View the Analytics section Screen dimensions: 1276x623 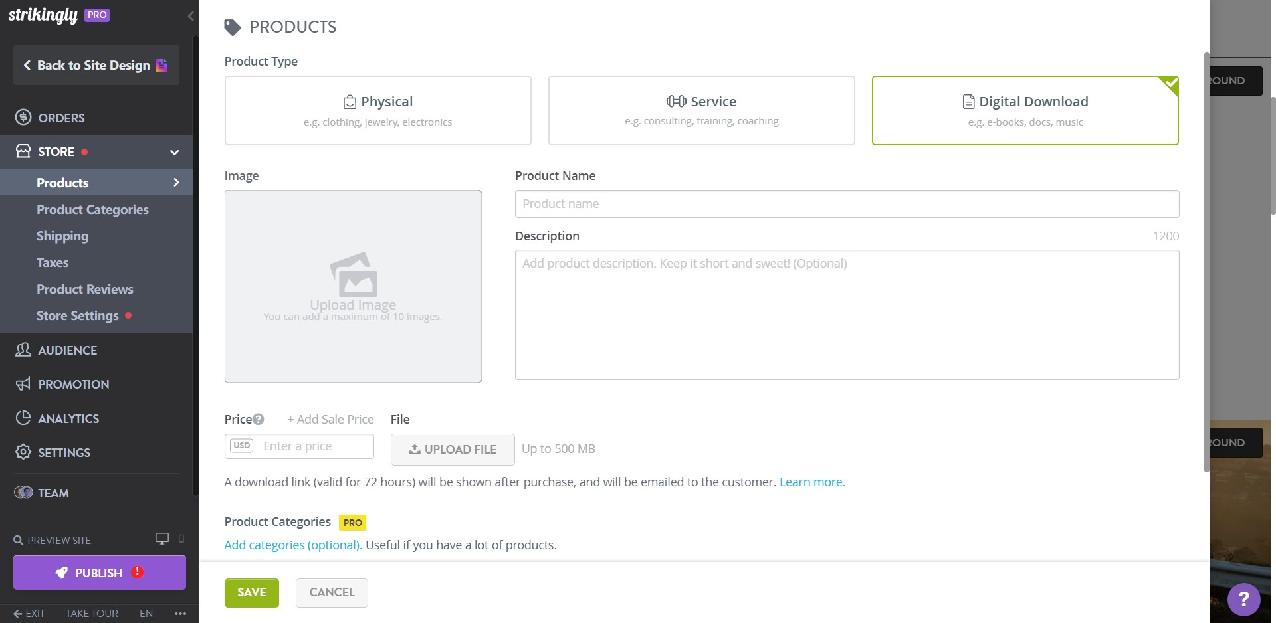[x=66, y=418]
